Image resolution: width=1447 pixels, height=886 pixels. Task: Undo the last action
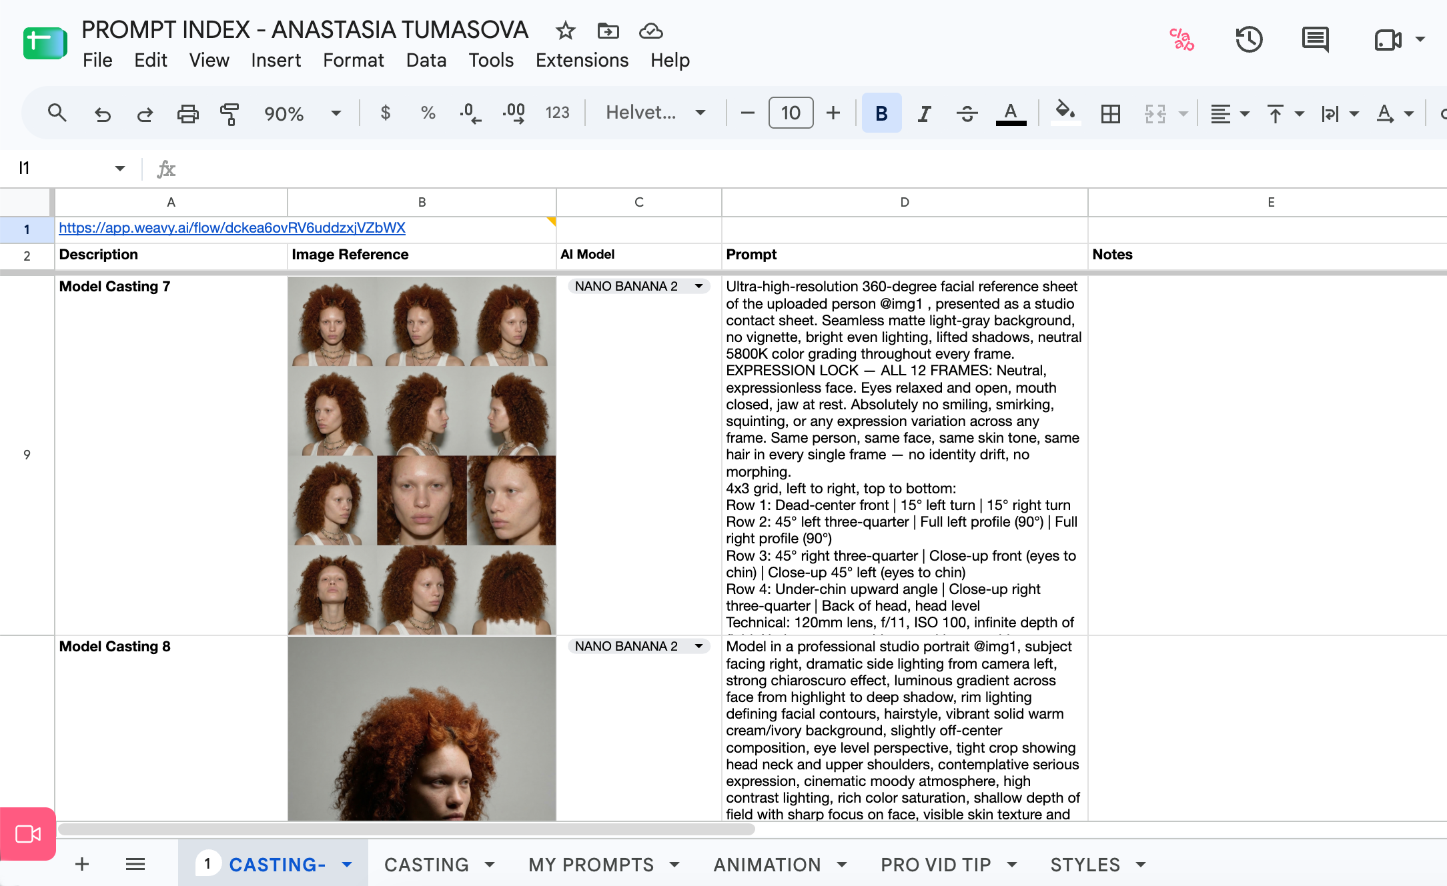[x=102, y=114]
